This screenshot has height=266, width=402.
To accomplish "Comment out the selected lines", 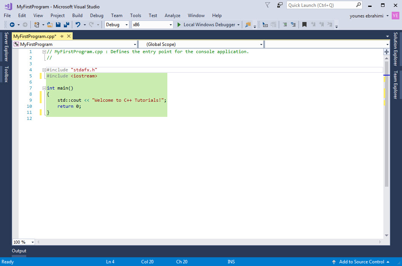I will (x=284, y=25).
